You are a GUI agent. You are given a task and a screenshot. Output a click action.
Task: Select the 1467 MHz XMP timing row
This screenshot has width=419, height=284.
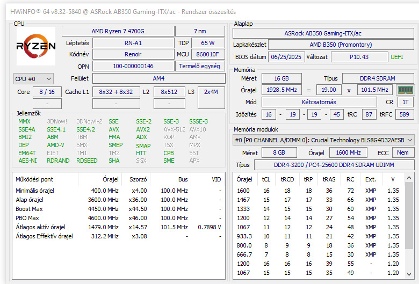click(319, 200)
